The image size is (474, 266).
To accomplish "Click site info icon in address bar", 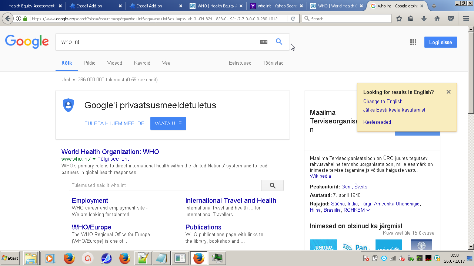I will [x=19, y=18].
